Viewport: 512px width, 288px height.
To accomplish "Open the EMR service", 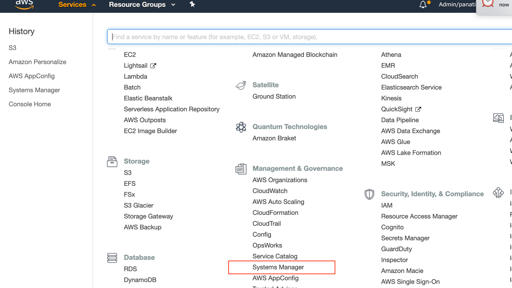I will click(388, 66).
